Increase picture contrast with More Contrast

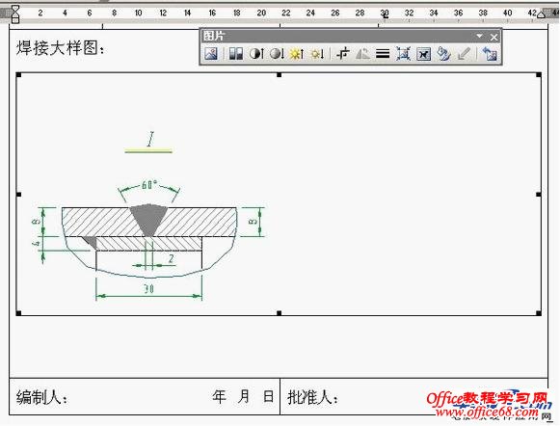click(256, 54)
